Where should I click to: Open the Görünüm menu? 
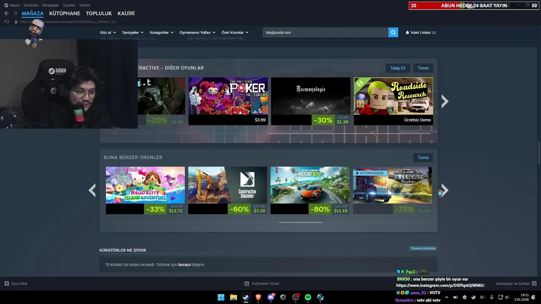coord(31,5)
